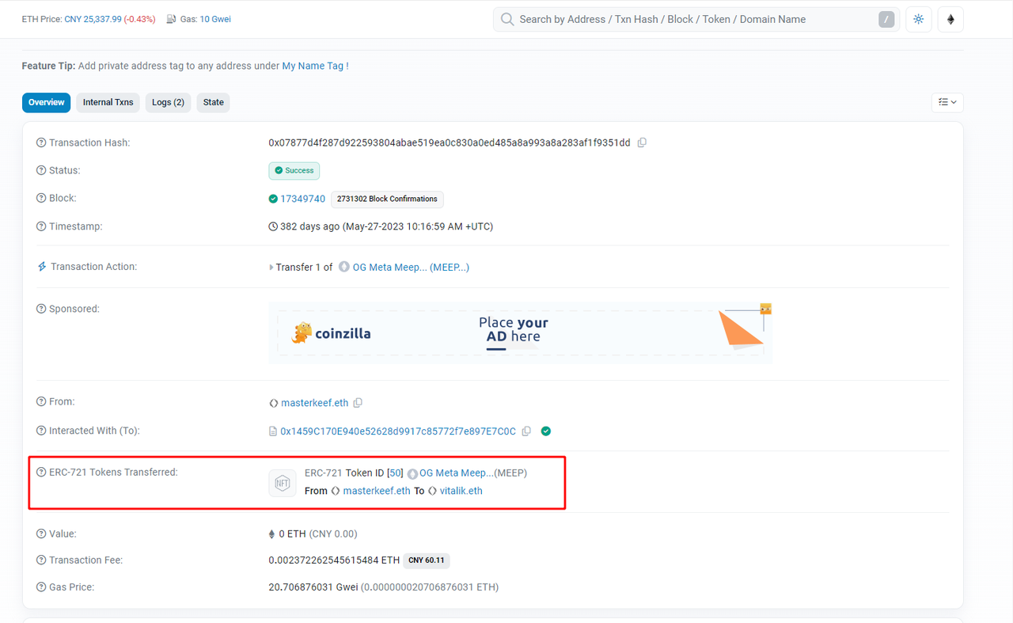Select the State tab
The height and width of the screenshot is (623, 1013).
[213, 102]
